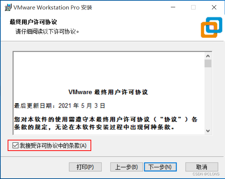Click the empty scrollbar track below the thumb
Image resolution: width=225 pixels, height=179 pixels.
click(x=208, y=97)
